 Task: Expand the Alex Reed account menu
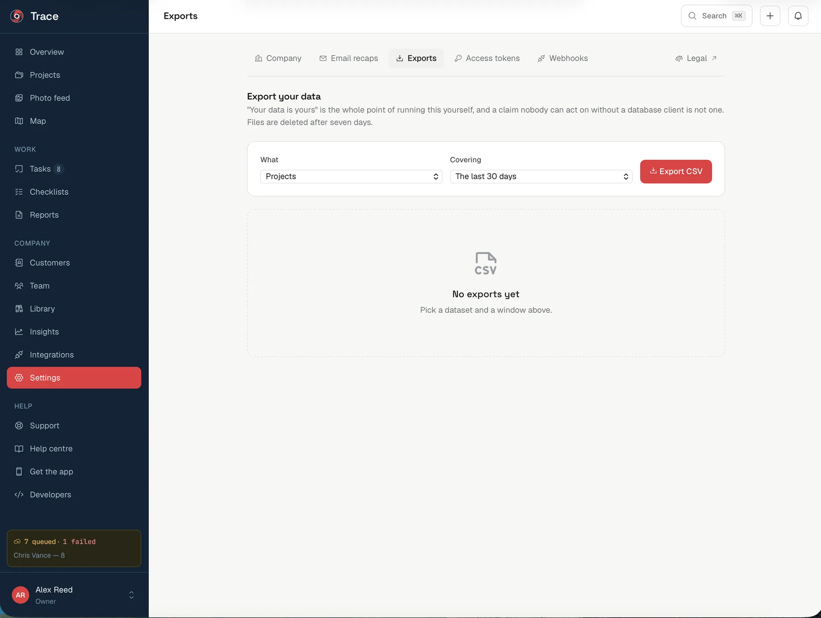tap(131, 595)
